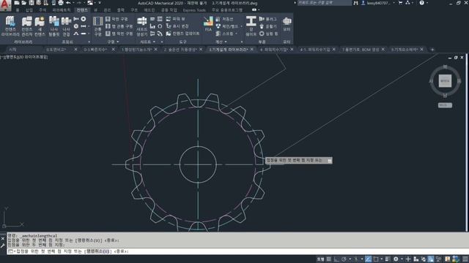Open the status bar customization menu icon

click(465, 259)
